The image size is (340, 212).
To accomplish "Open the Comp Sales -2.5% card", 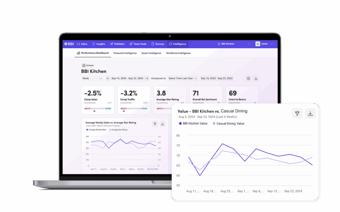I will pyautogui.click(x=98, y=100).
